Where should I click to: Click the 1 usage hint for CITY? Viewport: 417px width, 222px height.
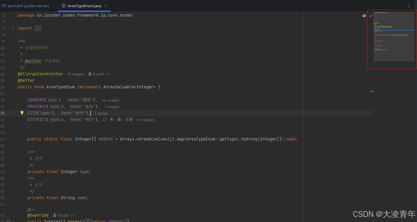point(101,113)
